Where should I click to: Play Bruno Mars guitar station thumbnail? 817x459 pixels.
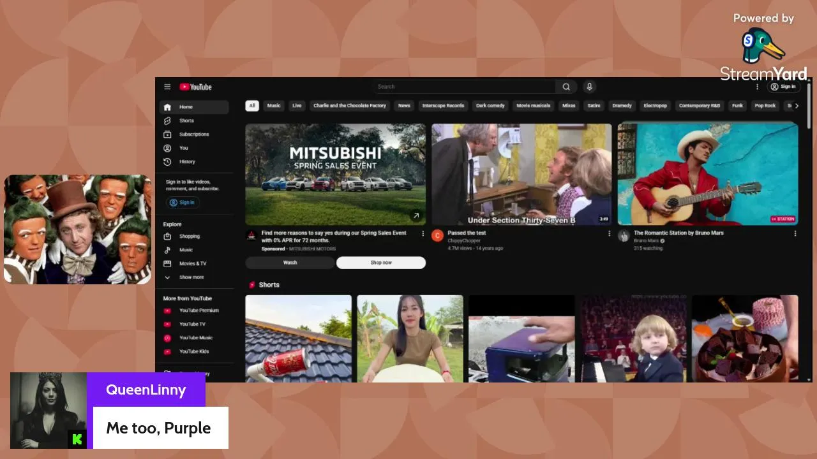coord(708,174)
